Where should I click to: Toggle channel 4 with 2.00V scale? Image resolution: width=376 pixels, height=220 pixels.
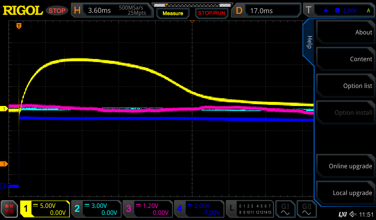click(x=199, y=209)
